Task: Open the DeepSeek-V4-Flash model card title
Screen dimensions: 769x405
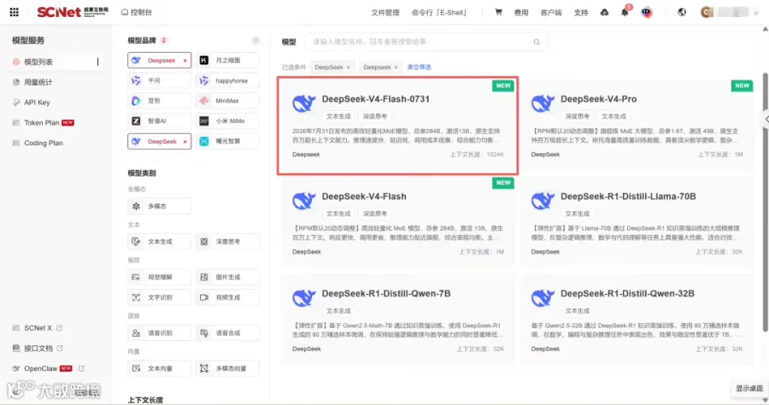Action: click(364, 197)
